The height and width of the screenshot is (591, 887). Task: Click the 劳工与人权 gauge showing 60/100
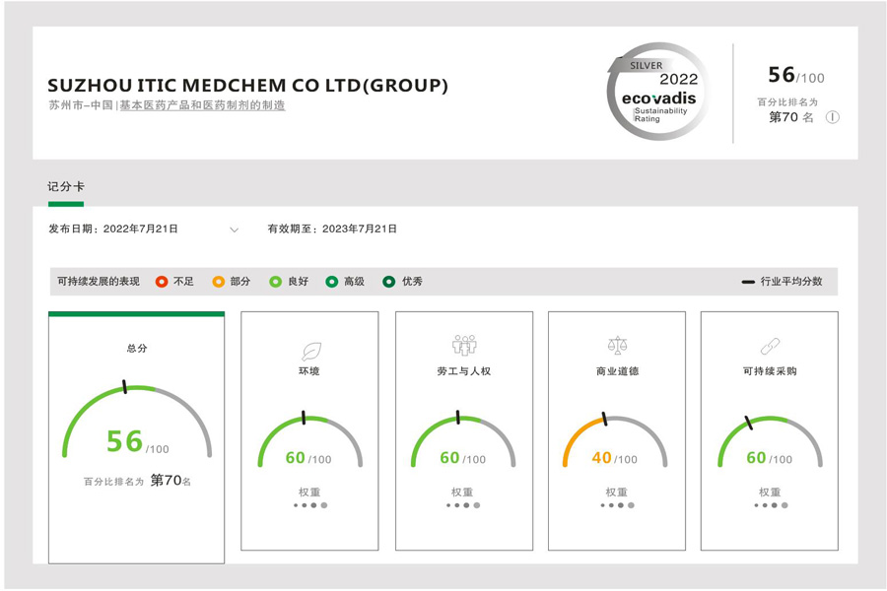click(463, 440)
